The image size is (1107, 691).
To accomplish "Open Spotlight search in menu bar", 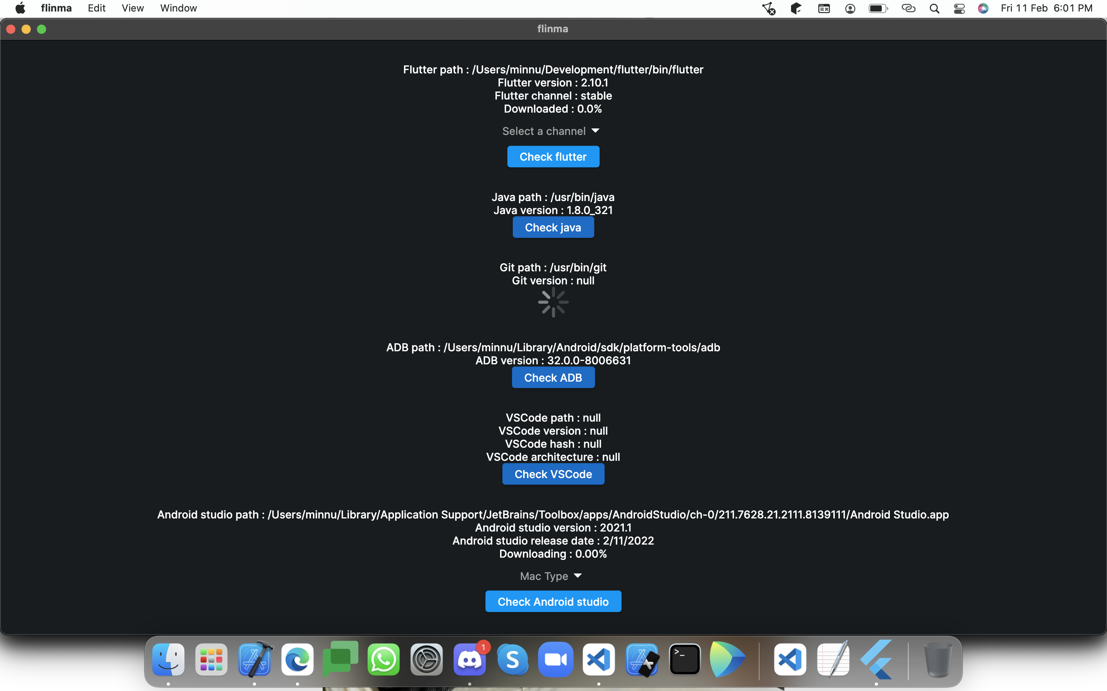I will (x=935, y=8).
